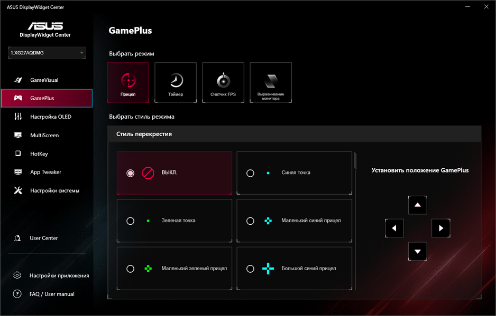The width and height of the screenshot is (496, 316).
Task: Click the HotKey square icon
Action: pos(18,154)
